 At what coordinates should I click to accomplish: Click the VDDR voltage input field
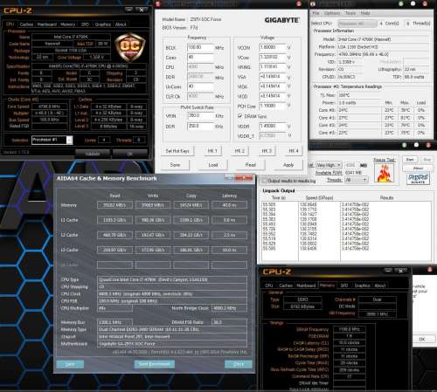(273, 127)
